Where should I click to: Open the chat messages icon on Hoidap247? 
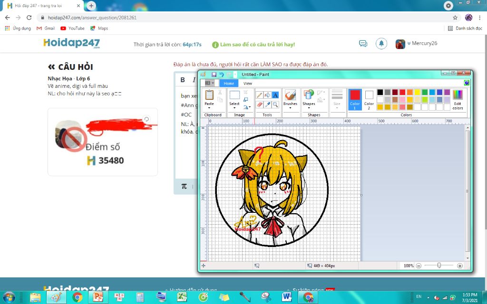point(363,43)
